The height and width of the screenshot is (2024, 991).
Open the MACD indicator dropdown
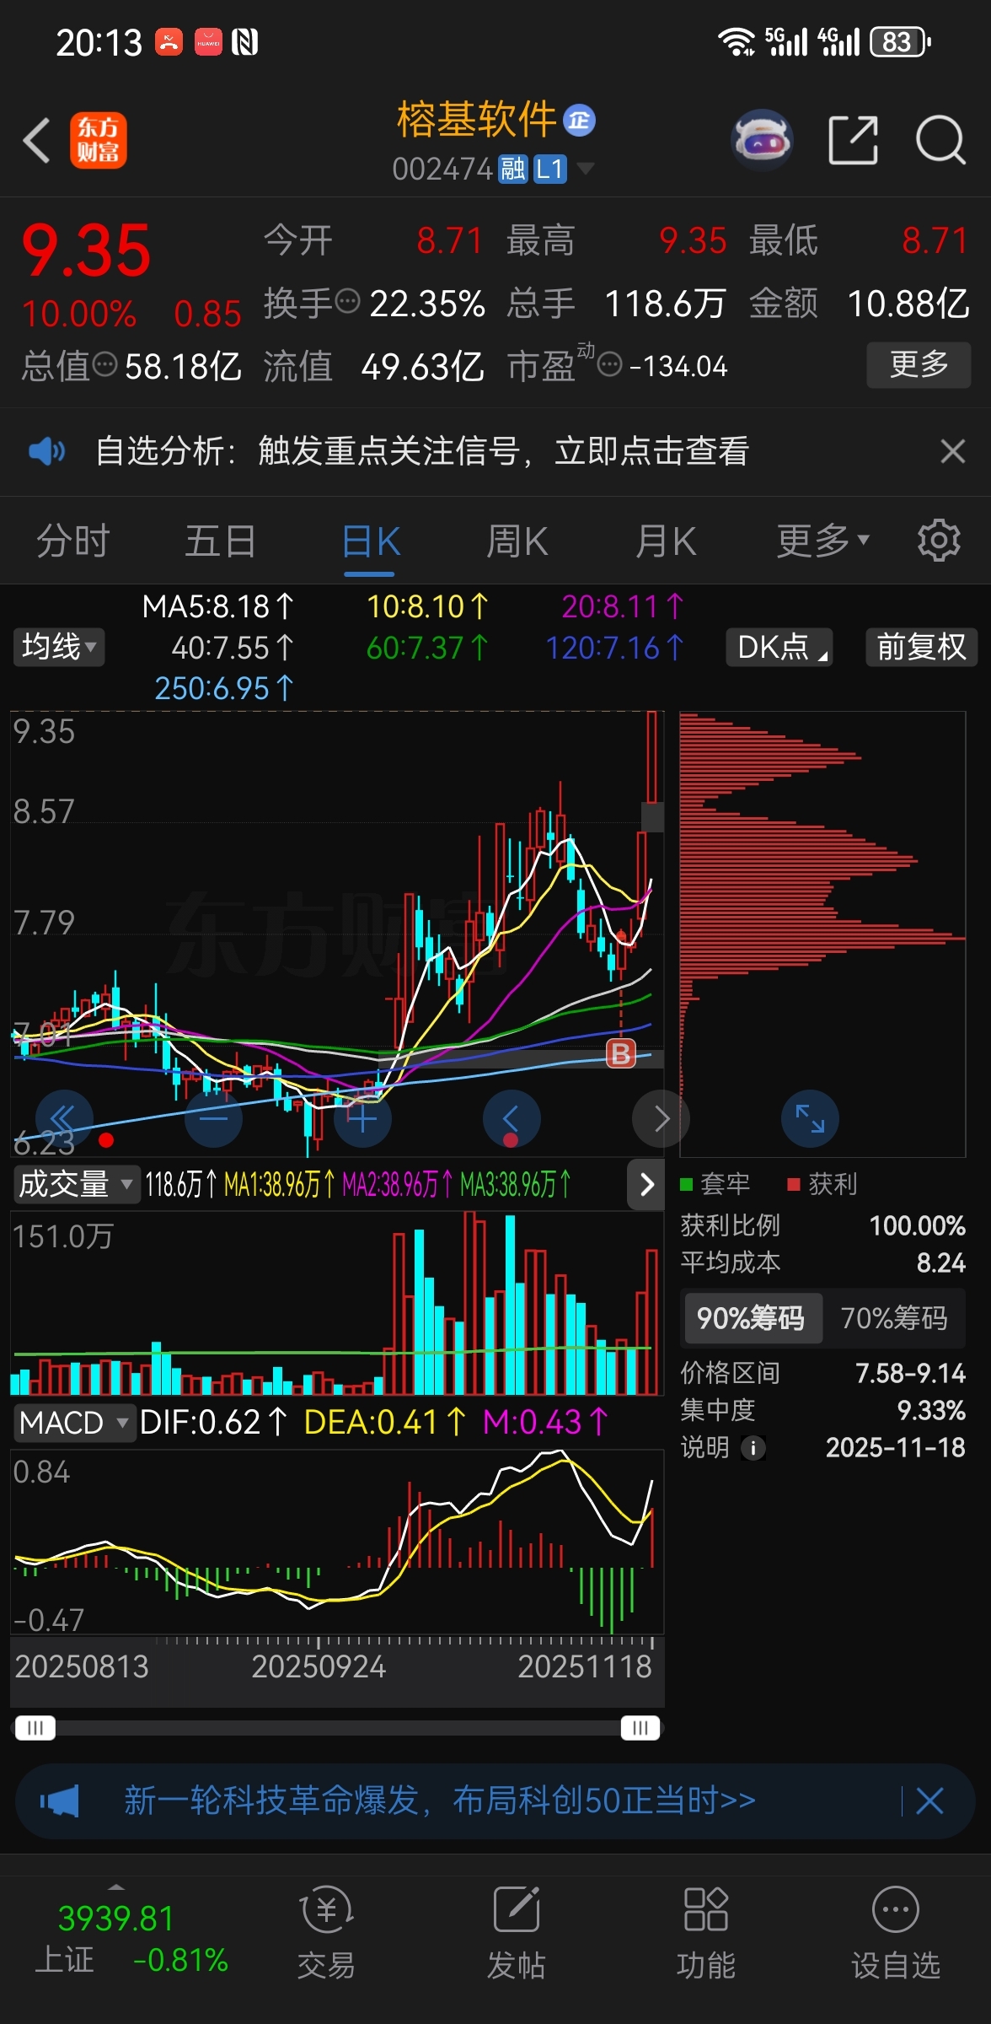click(x=73, y=1423)
